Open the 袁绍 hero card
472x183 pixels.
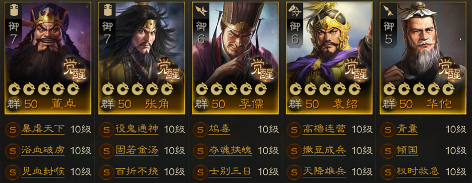[329, 58]
